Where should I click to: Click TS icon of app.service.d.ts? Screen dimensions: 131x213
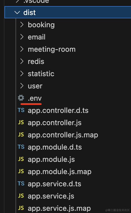(x=21, y=184)
